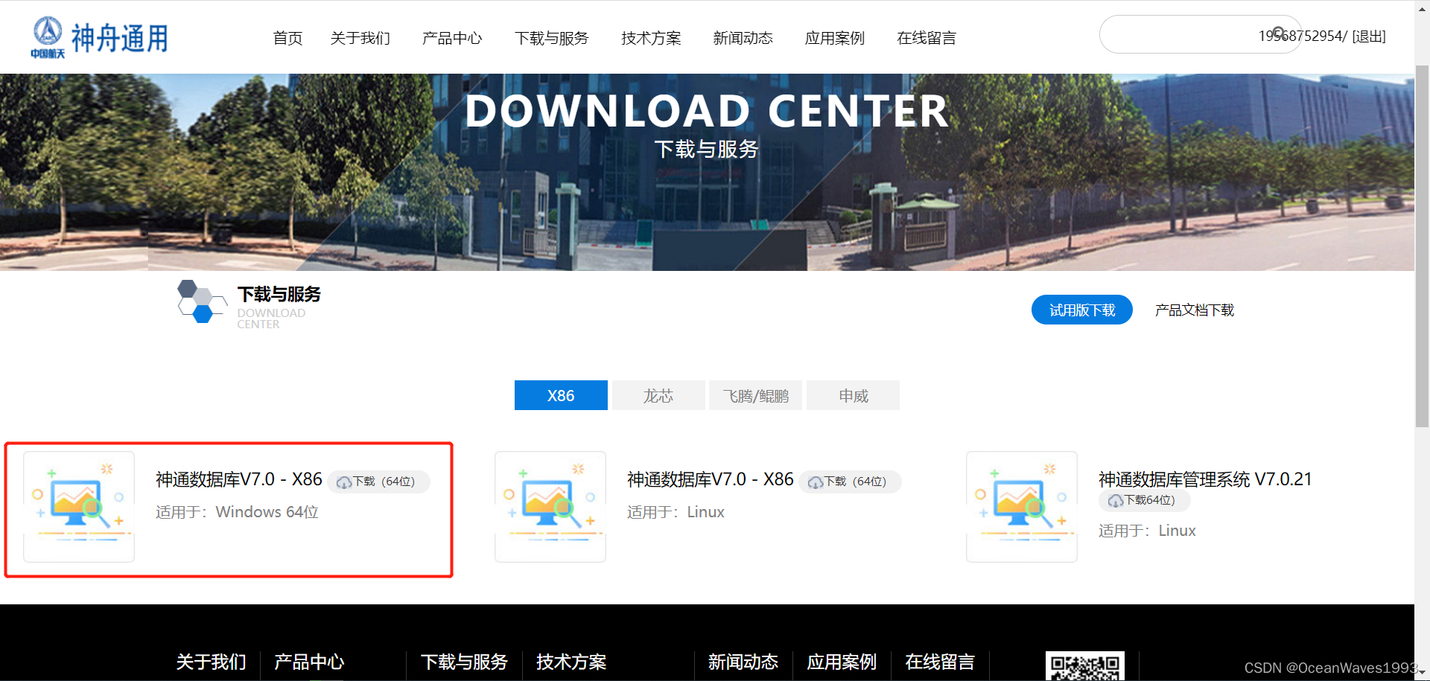1430x681 pixels.
Task: Click title 神通数据库管理系统 V7.0.21
Action: click(x=1205, y=479)
